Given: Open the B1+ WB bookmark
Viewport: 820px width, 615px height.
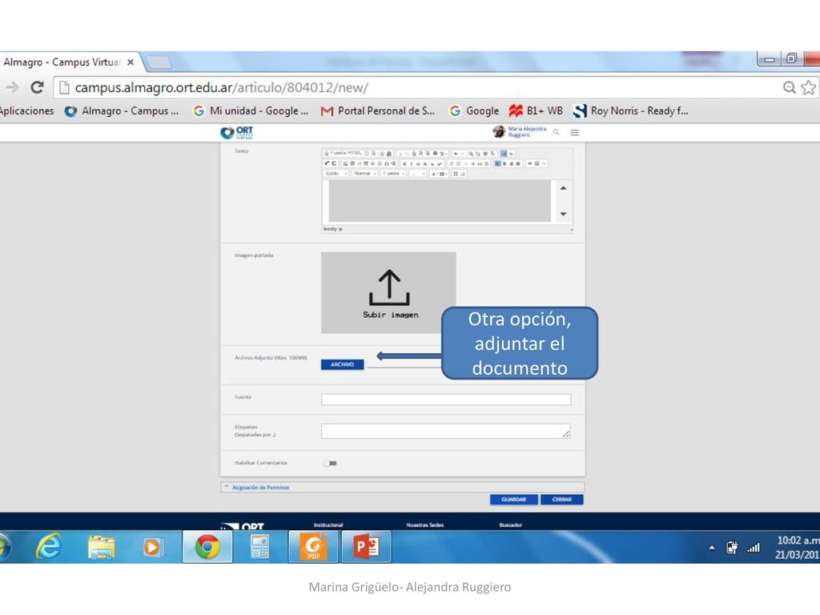Looking at the screenshot, I should pyautogui.click(x=536, y=111).
